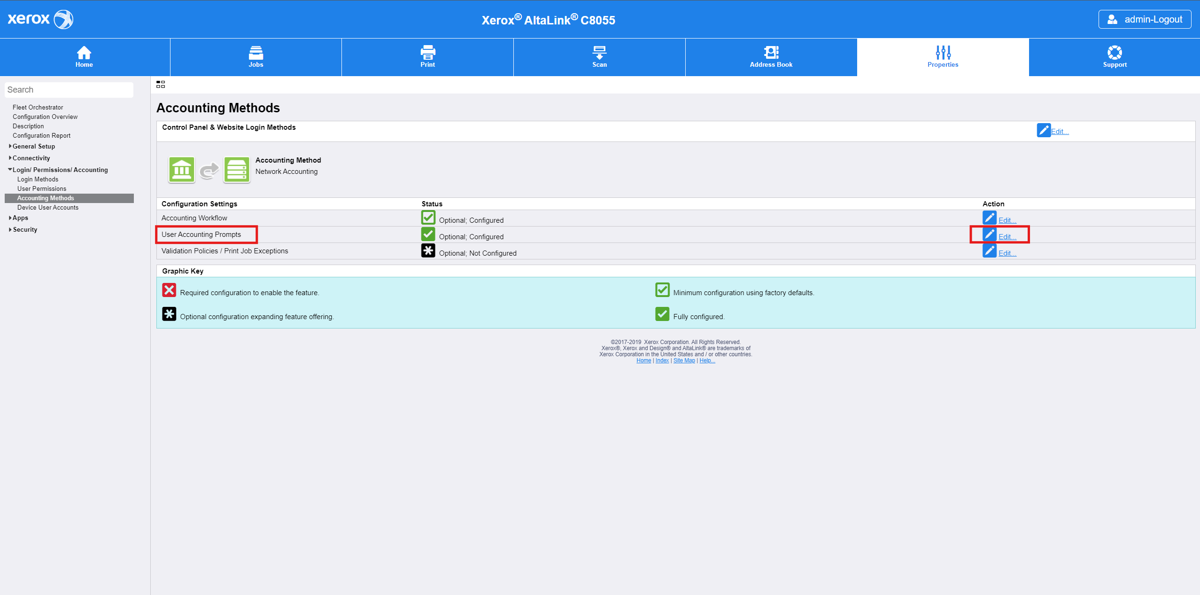
Task: Click the Network Accounting server icon
Action: (x=237, y=170)
